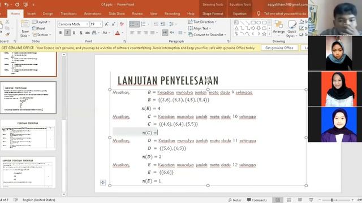Decrease list indent level
Image resolution: width=362 pixels, height=203 pixels.
(x=156, y=24)
